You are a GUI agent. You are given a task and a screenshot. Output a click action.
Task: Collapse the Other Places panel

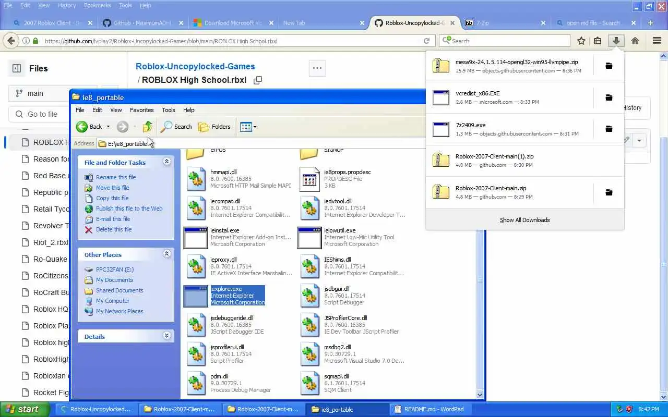tap(167, 254)
